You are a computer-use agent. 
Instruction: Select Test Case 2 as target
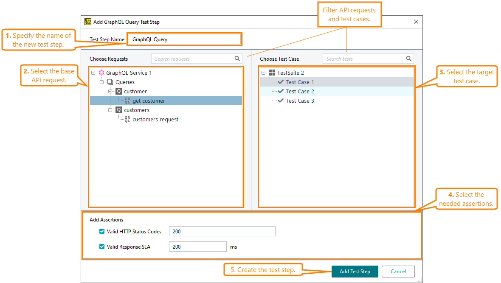[x=300, y=91]
